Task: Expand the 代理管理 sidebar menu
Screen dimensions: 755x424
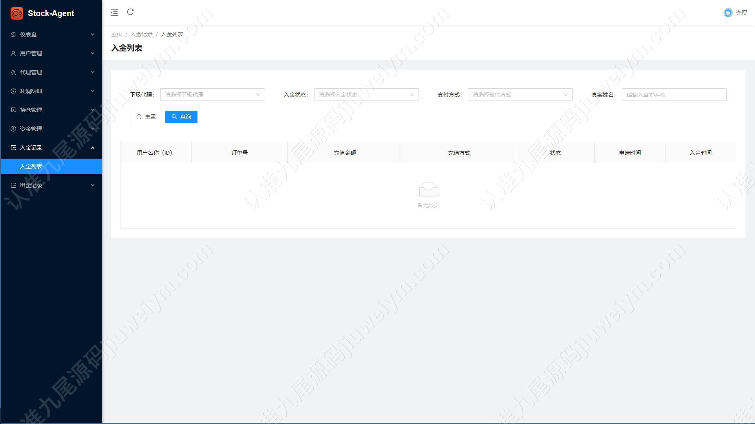Action: pos(51,72)
